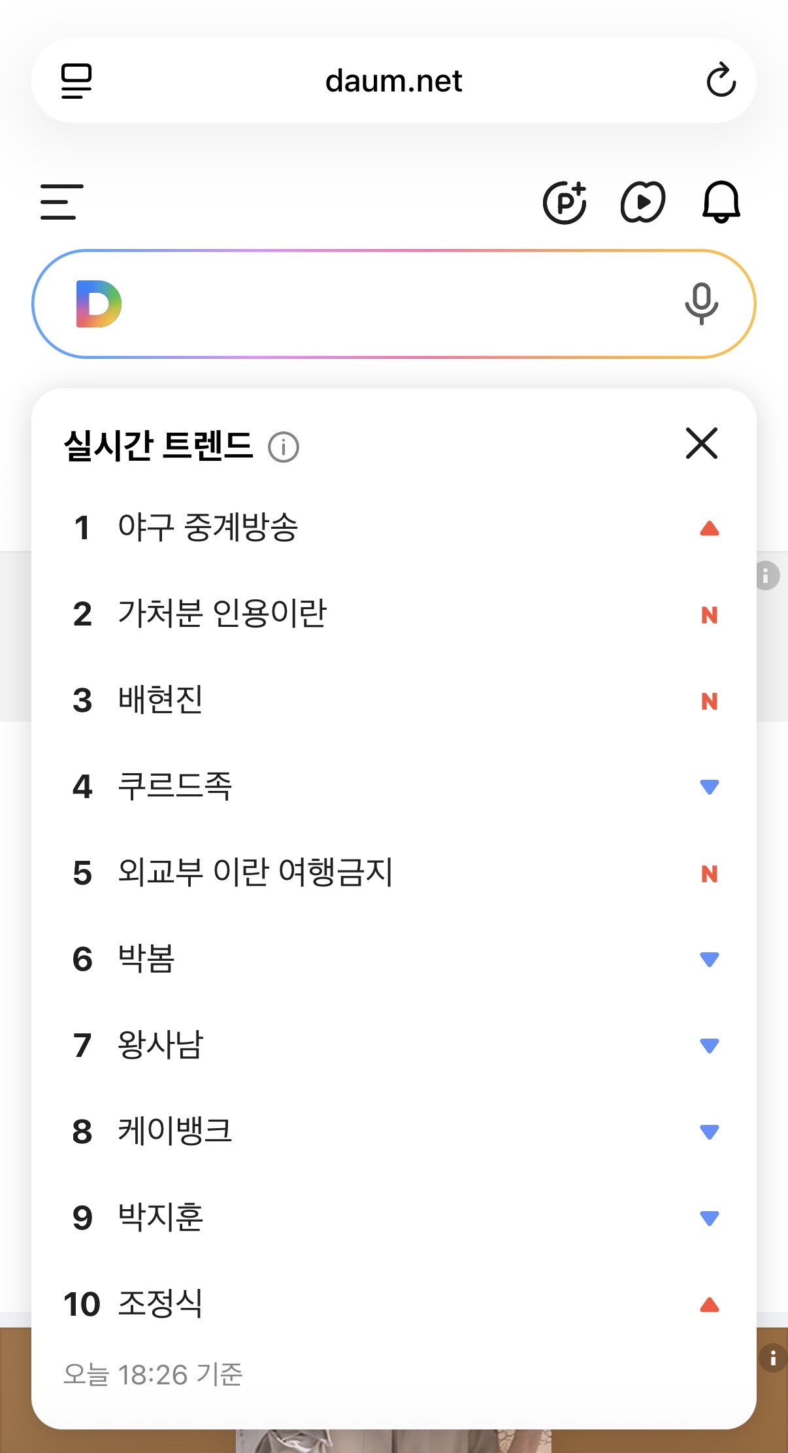Open trending keyword 쿠르드족

pyautogui.click(x=175, y=786)
